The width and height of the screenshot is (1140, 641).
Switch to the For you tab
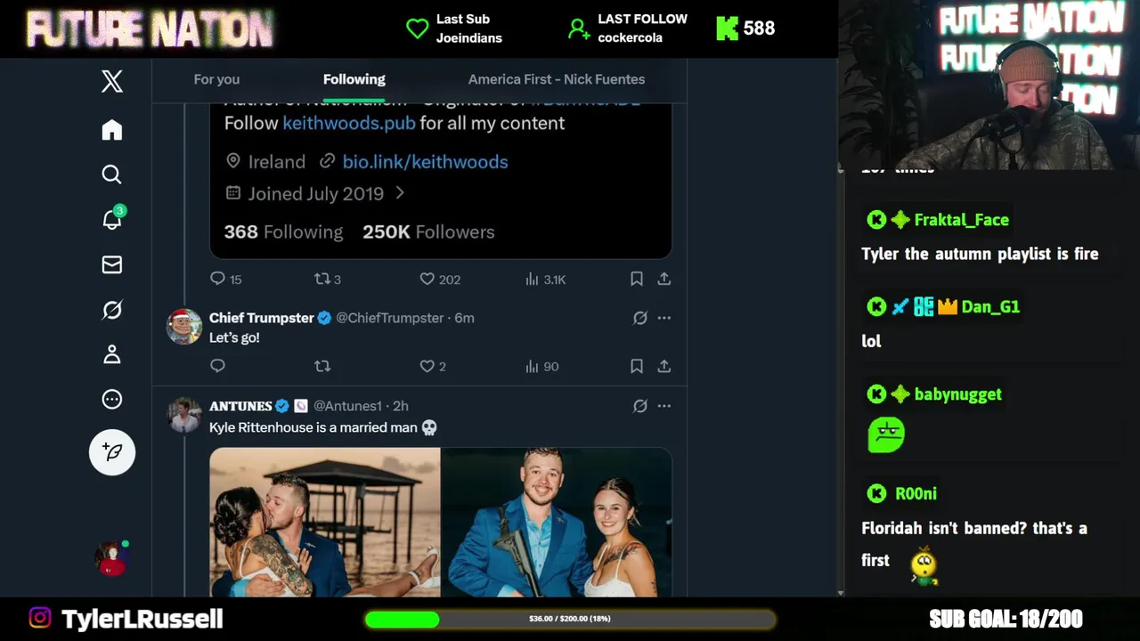coord(216,79)
